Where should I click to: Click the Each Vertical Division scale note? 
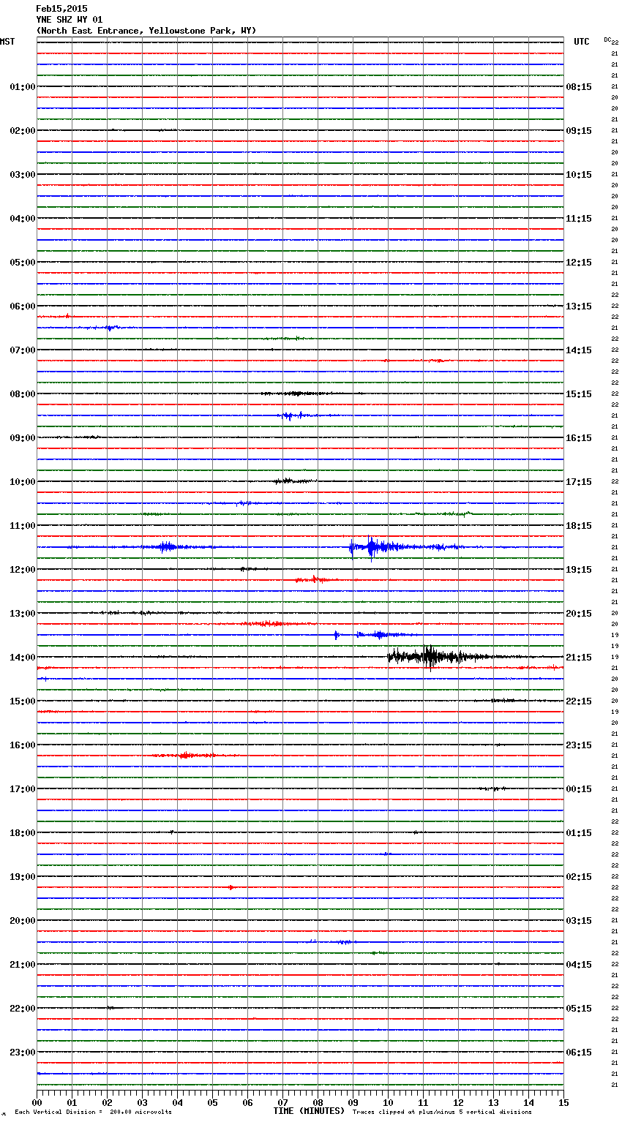point(93,1112)
